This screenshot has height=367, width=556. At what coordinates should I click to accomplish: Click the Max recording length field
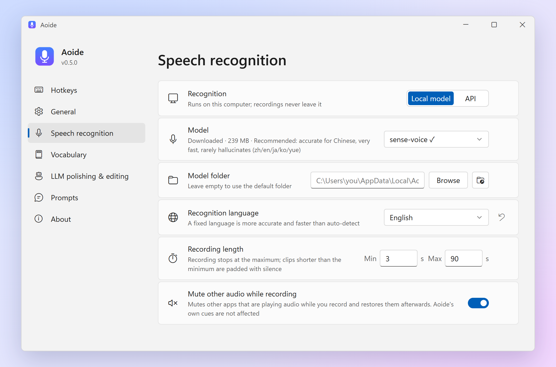tap(463, 258)
